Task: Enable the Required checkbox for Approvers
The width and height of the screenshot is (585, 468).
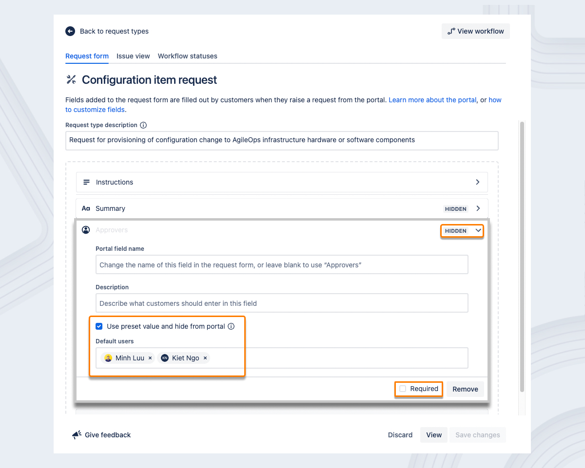Action: coord(403,389)
